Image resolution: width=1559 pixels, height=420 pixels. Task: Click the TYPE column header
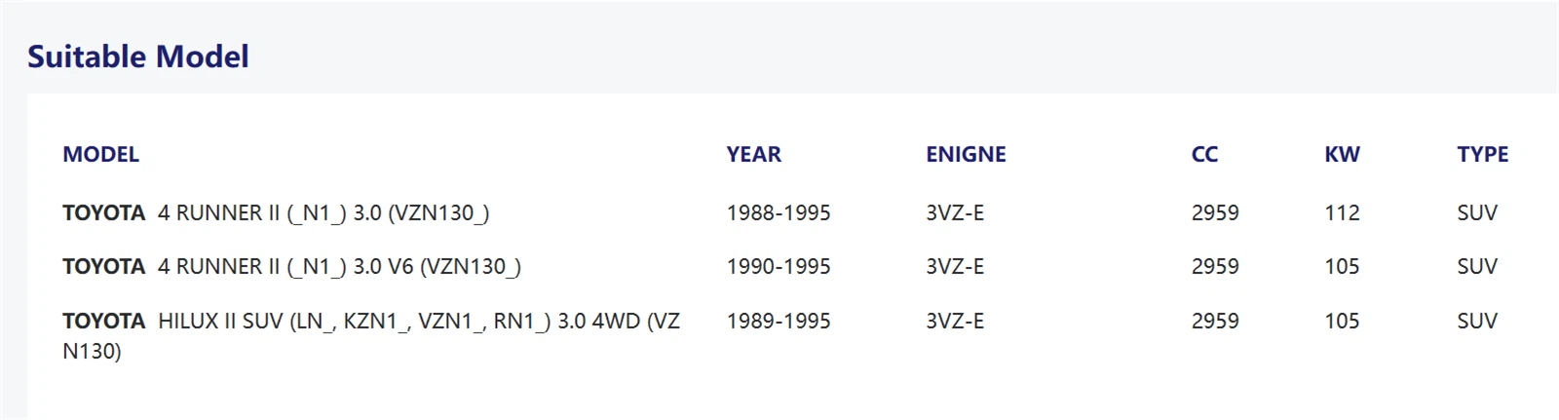click(x=1482, y=154)
